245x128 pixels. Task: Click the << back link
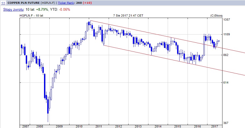point(3,3)
